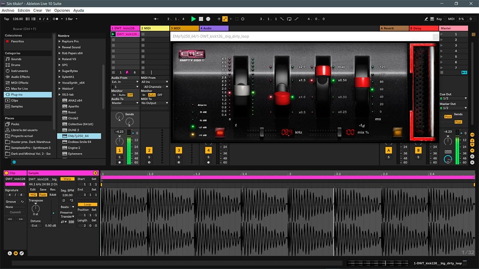Open the Ayuda menu
479x269 pixels.
coord(79,10)
